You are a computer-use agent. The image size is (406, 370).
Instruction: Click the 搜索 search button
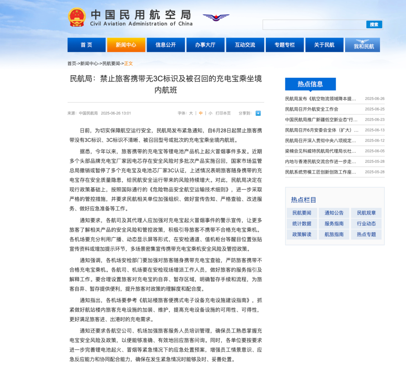click(x=374, y=24)
